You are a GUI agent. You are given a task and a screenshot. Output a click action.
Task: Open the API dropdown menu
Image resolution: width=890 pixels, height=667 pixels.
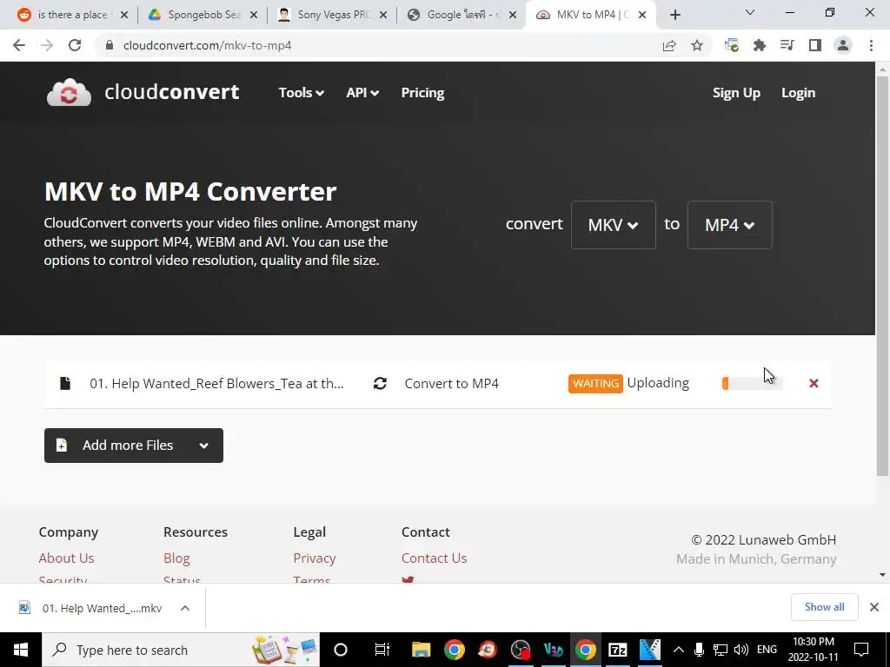coord(362,92)
